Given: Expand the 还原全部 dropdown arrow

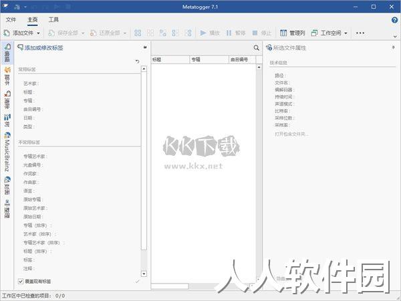Looking at the screenshot, I should pos(125,33).
